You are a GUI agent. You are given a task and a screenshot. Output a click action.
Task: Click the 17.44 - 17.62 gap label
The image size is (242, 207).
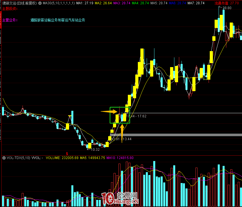coord(136,116)
